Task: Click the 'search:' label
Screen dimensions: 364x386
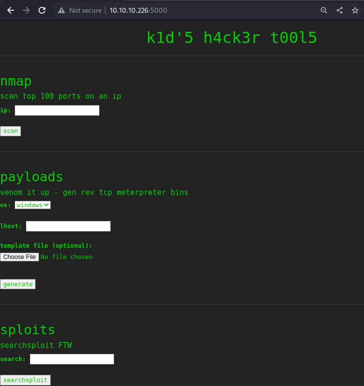Action: click(x=13, y=359)
